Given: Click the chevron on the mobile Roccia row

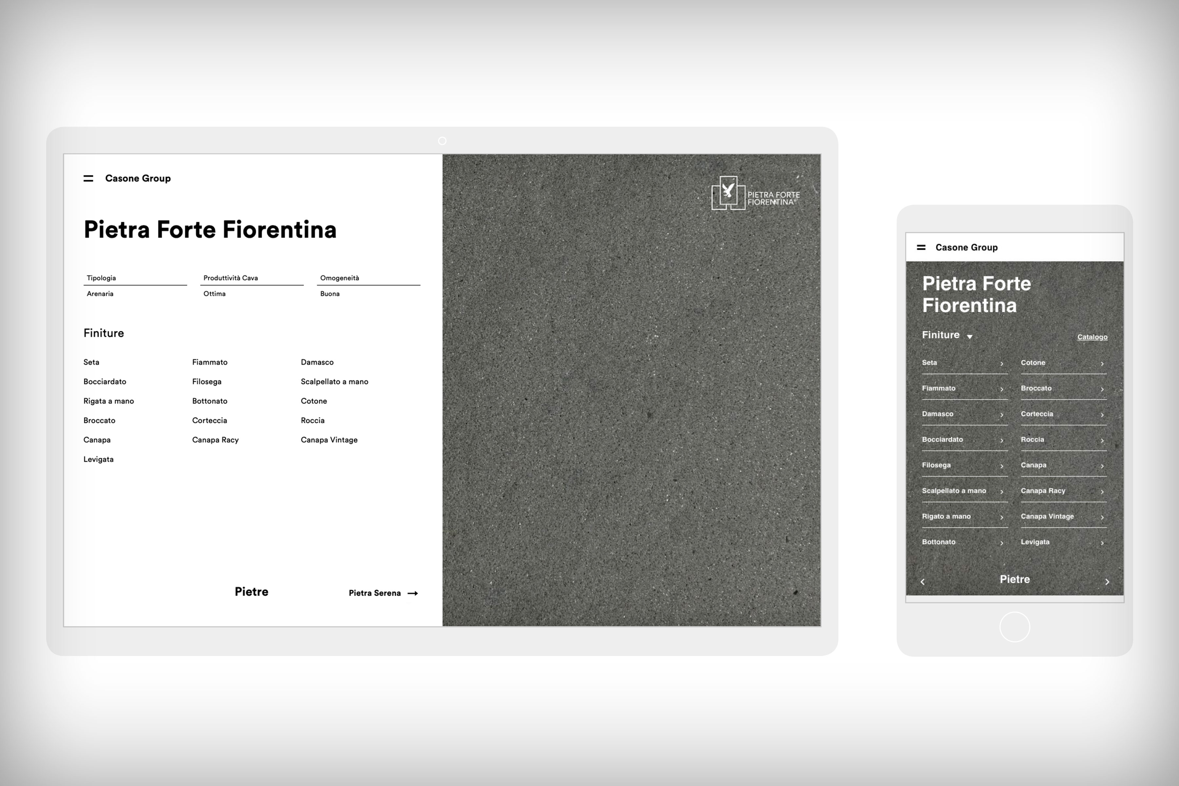Looking at the screenshot, I should (1102, 440).
